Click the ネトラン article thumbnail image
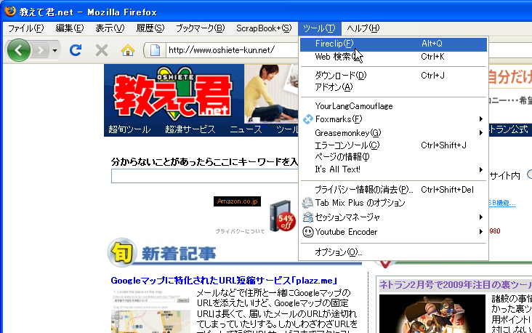 pos(432,313)
